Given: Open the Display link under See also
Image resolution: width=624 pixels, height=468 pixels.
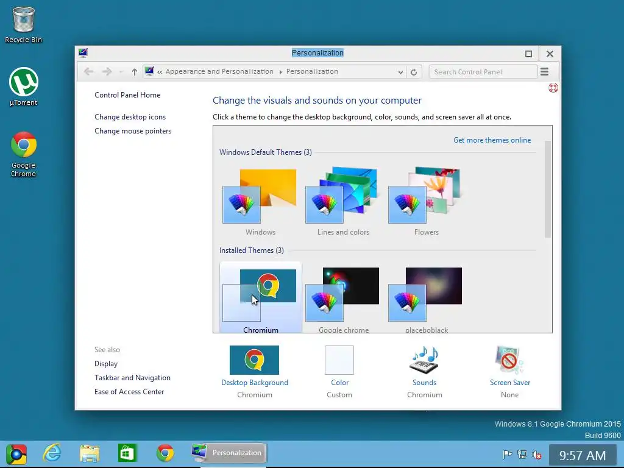Looking at the screenshot, I should click(x=106, y=364).
